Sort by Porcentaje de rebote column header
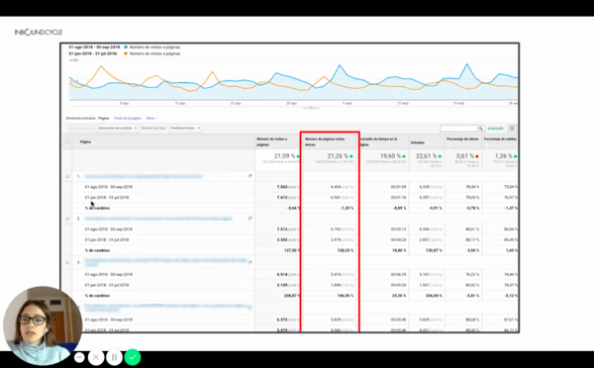 463,139
